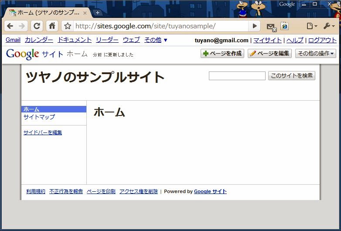Click the ページを編集 button
The height and width of the screenshot is (231, 341).
click(x=269, y=54)
